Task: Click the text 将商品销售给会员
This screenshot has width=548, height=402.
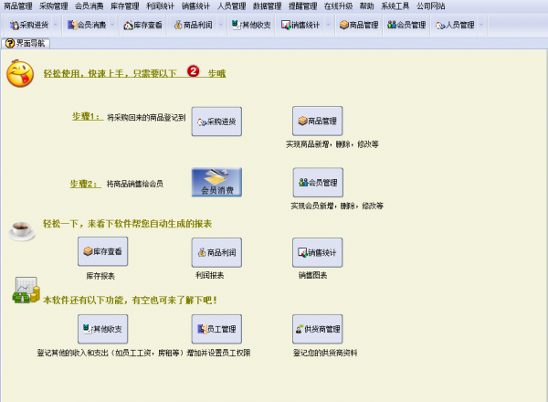Action: pyautogui.click(x=134, y=184)
